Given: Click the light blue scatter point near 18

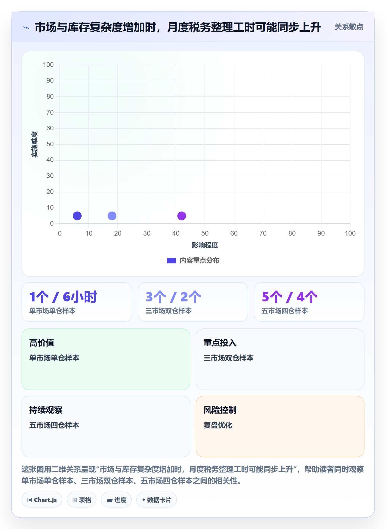Looking at the screenshot, I should coord(112,216).
